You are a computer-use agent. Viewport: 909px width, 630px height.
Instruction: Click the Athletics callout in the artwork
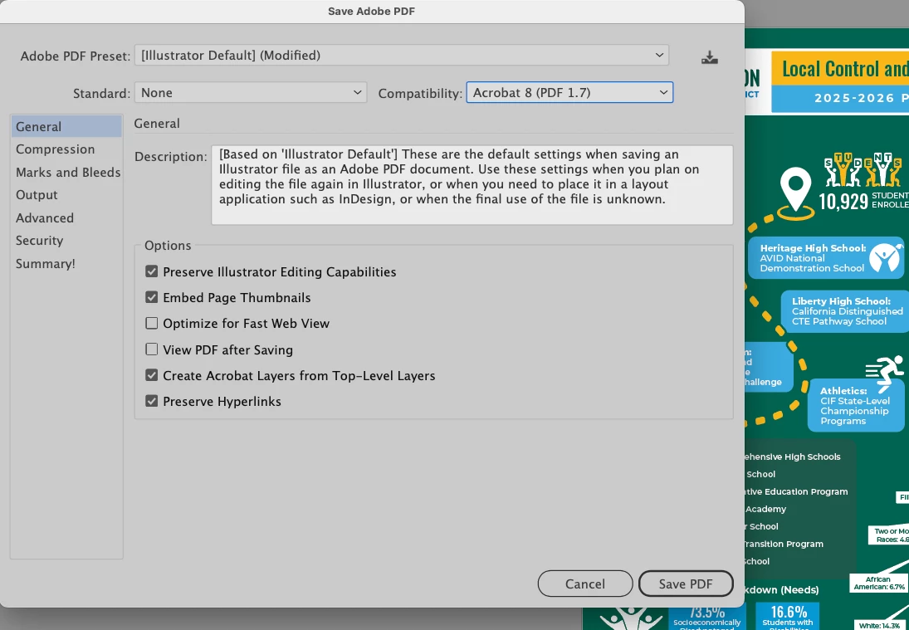856,405
